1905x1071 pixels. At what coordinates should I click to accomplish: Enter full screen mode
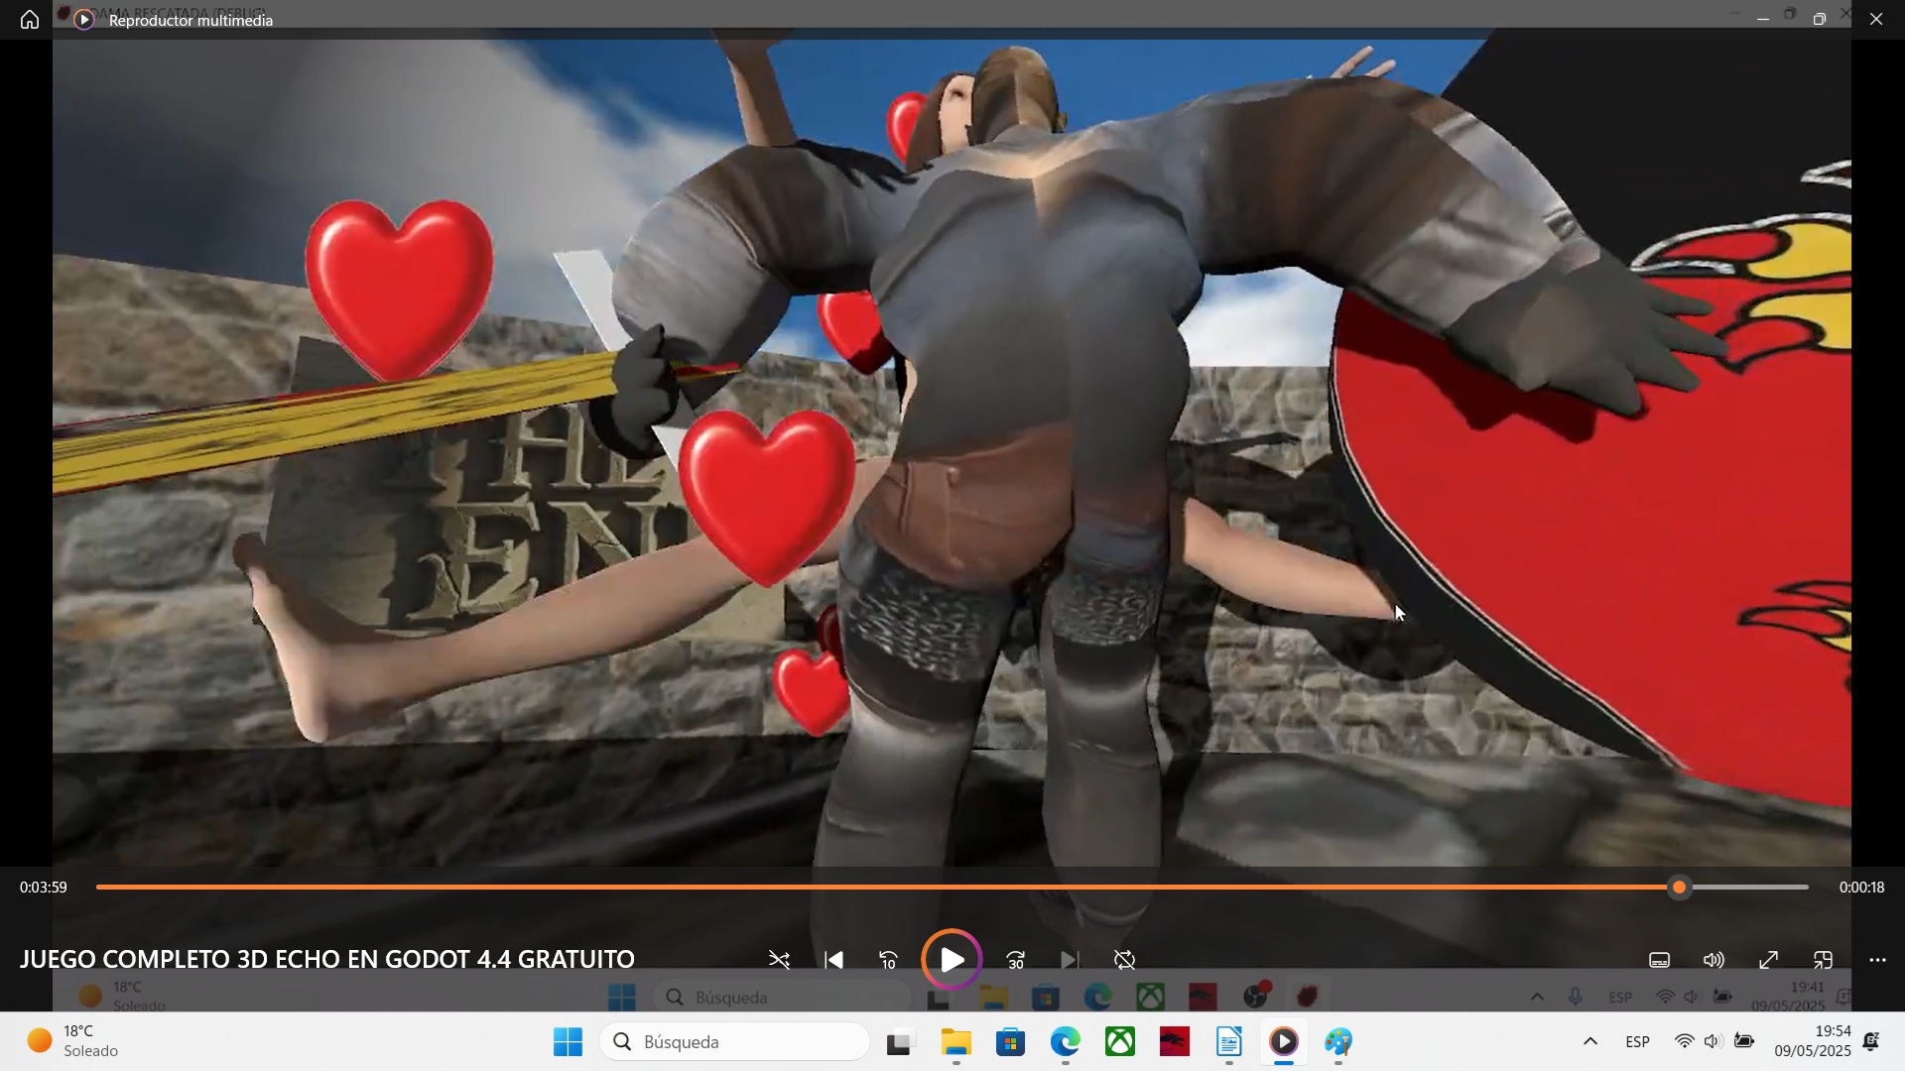point(1768,960)
